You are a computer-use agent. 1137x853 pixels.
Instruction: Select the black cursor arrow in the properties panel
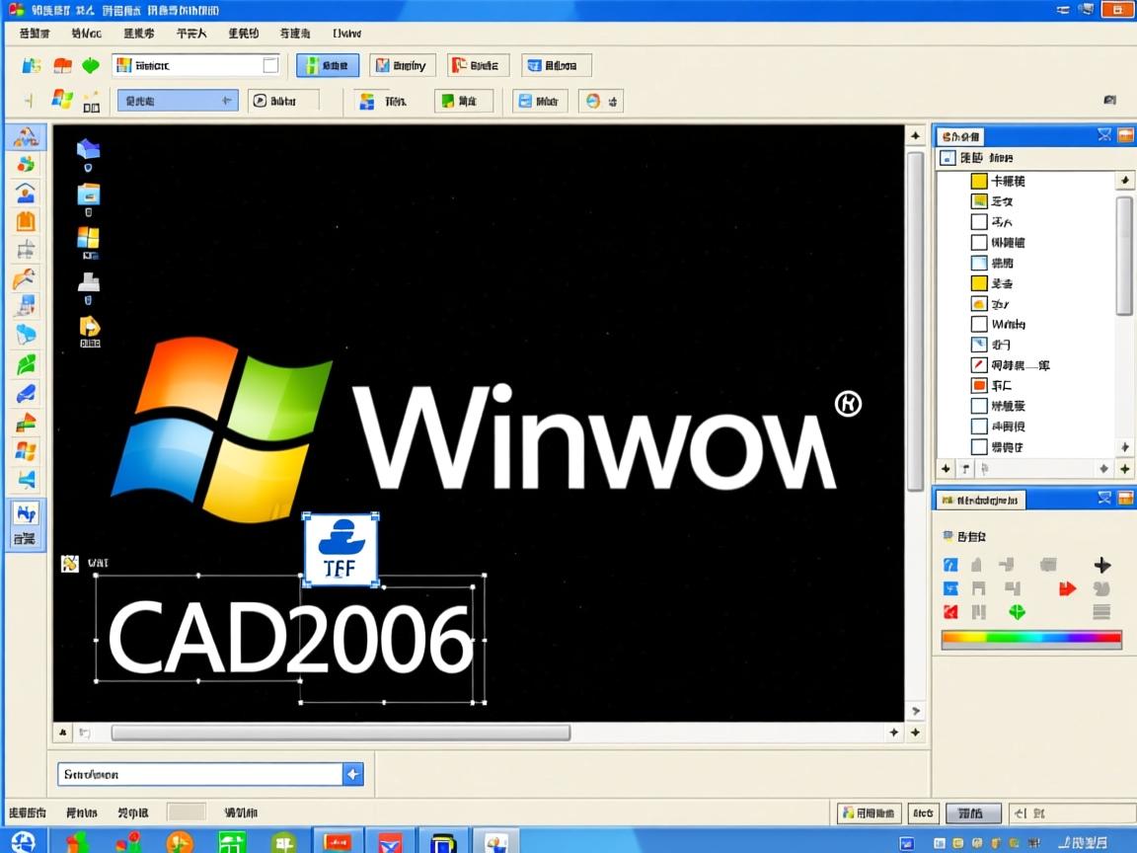1102,565
